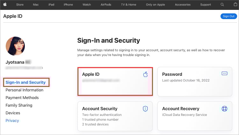The height and width of the screenshot is (135, 239).
Task: Click the Account Recovery lifebuoy icon
Action: click(224, 109)
